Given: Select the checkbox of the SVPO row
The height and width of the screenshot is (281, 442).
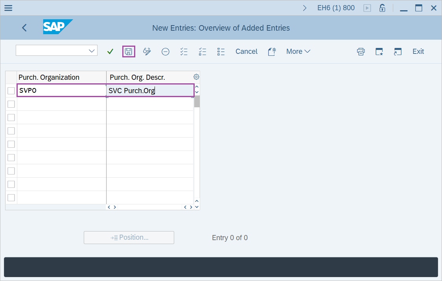Looking at the screenshot, I should (x=11, y=90).
